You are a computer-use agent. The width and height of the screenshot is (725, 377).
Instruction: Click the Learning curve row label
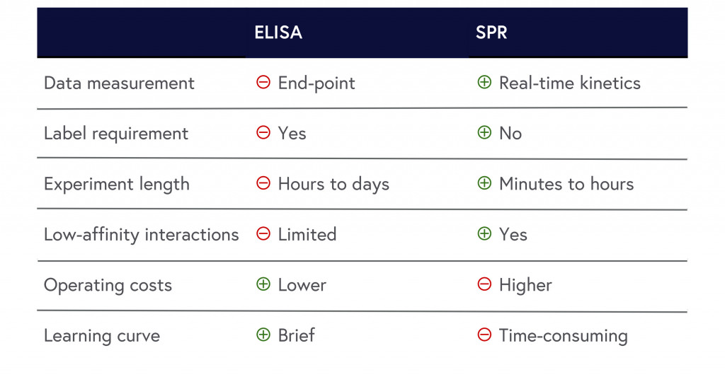102,336
